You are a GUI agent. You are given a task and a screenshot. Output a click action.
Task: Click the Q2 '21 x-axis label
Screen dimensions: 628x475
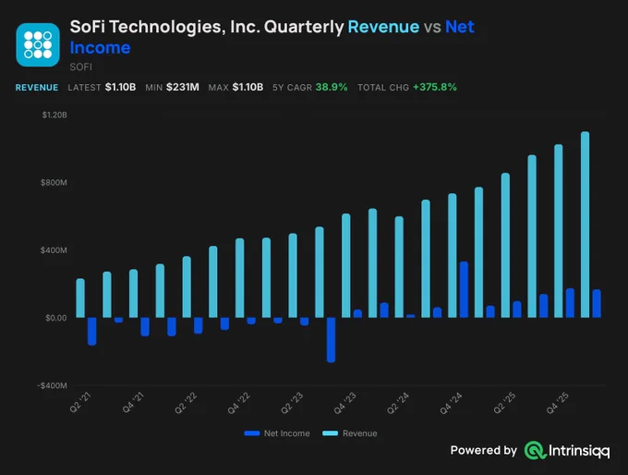click(81, 402)
